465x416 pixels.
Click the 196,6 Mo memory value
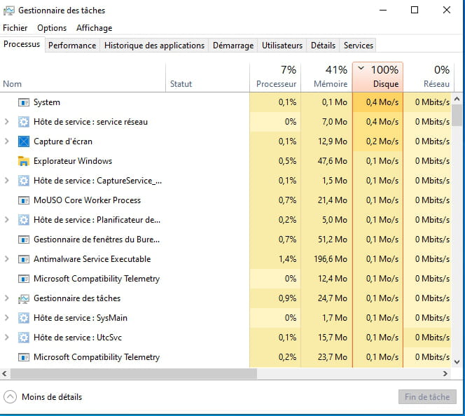[x=331, y=259]
